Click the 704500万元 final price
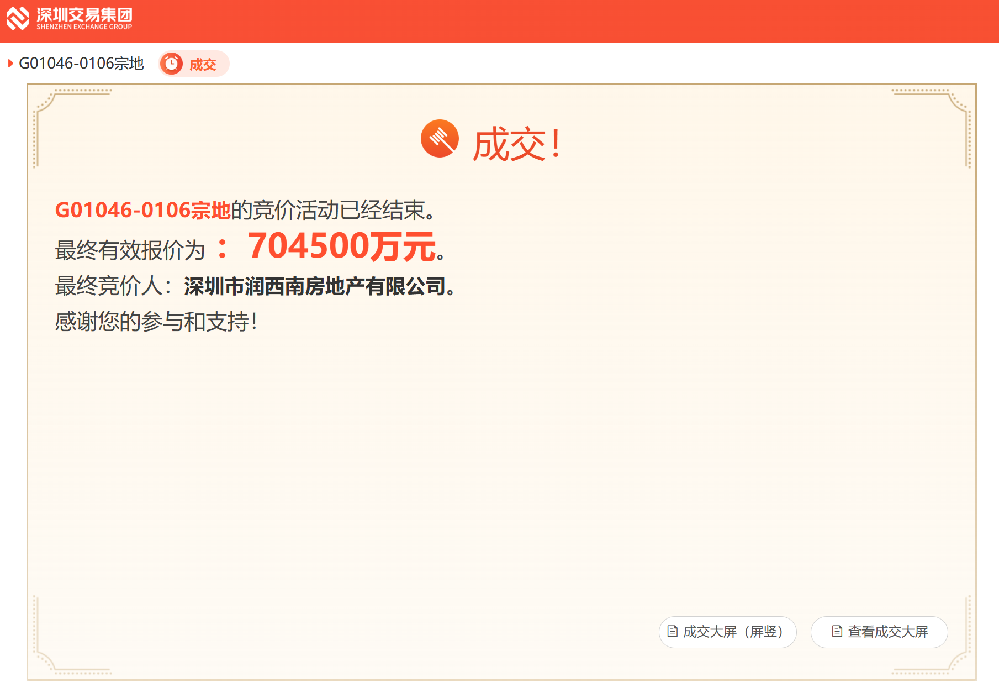The width and height of the screenshot is (999, 698). click(342, 246)
